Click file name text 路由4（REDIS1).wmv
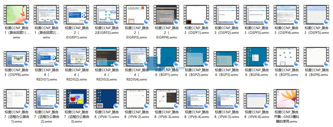This screenshot has width=333, height=127. (x=47, y=75)
